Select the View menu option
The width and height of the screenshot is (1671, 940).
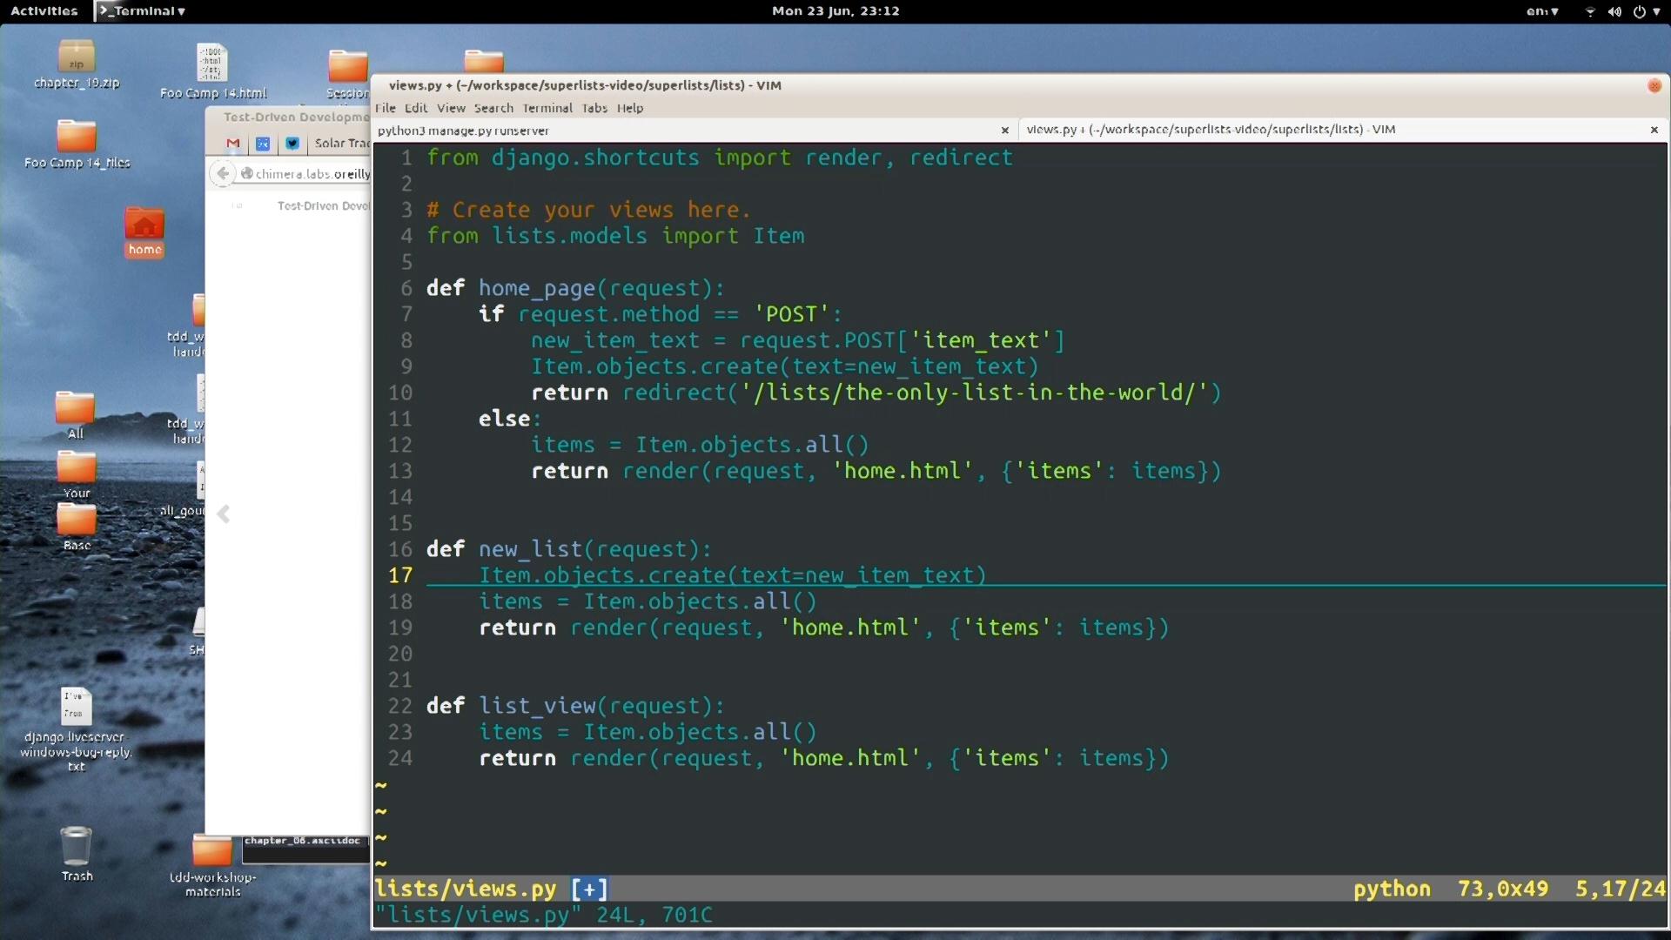451,108
